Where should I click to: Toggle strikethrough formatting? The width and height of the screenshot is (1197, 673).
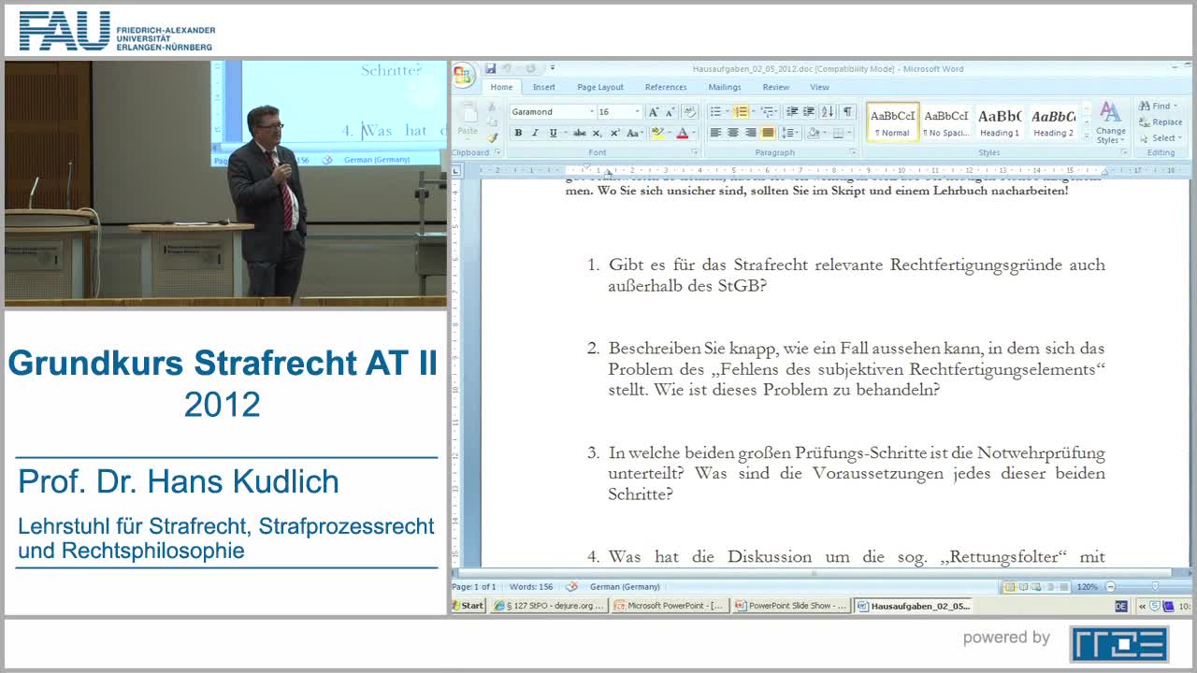(579, 132)
